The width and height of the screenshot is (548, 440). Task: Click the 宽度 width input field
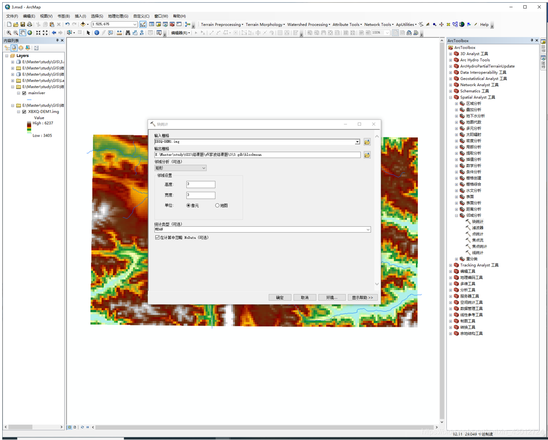click(201, 195)
